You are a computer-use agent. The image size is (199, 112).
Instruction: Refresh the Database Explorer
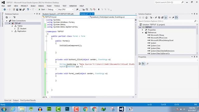click(7, 17)
